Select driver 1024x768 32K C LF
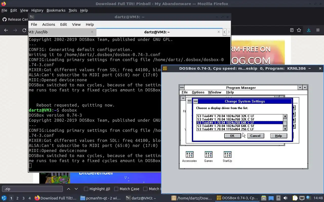This screenshot has height=202, width=324. 240,116
